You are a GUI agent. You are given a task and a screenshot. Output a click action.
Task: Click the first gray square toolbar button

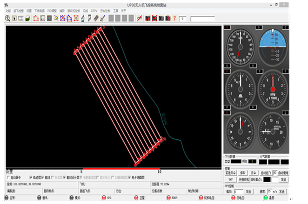click(111, 18)
